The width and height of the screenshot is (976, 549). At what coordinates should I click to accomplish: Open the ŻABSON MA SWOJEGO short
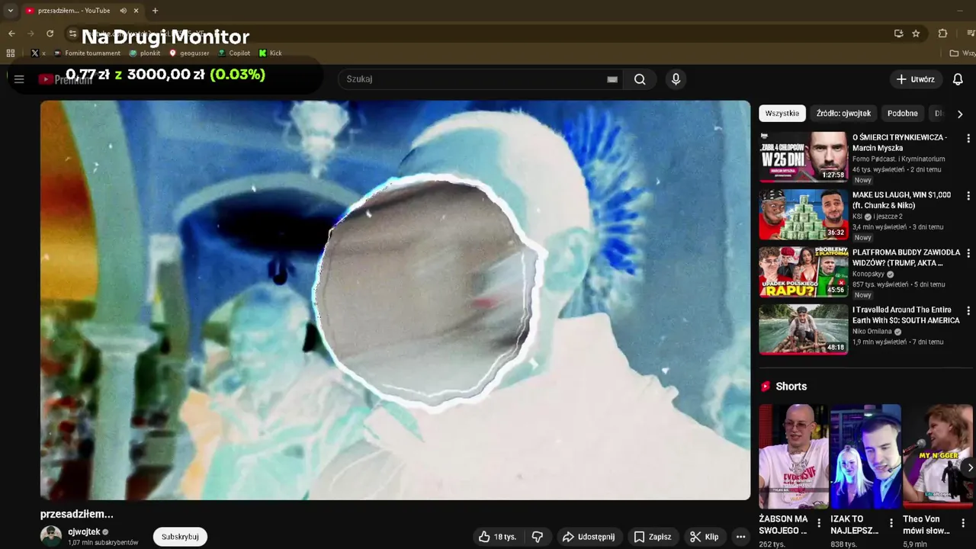pos(793,456)
